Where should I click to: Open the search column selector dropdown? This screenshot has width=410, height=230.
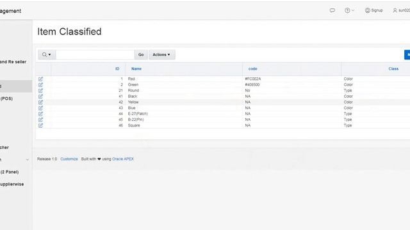click(x=47, y=54)
